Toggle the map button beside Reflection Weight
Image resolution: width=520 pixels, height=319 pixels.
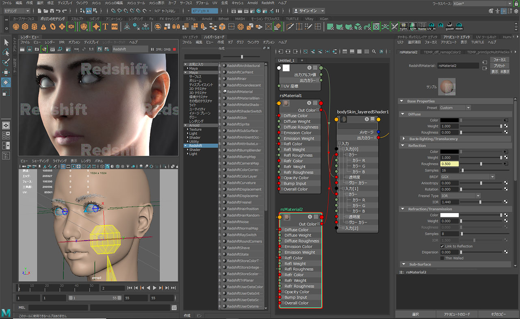tap(506, 158)
